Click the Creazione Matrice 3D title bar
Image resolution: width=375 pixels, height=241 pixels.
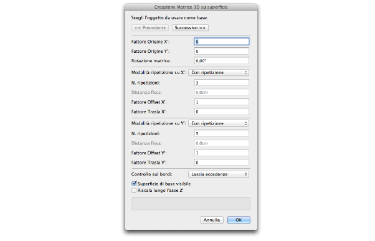point(191,7)
